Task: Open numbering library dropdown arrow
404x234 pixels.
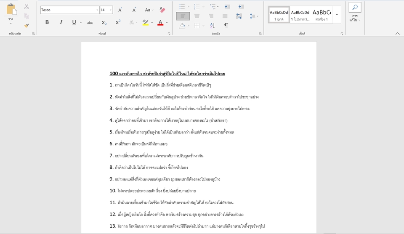Action: click(x=203, y=7)
